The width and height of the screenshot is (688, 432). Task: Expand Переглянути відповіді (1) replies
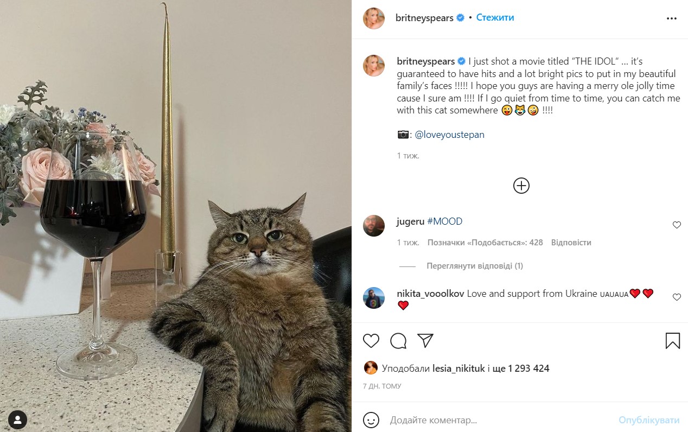[475, 266]
